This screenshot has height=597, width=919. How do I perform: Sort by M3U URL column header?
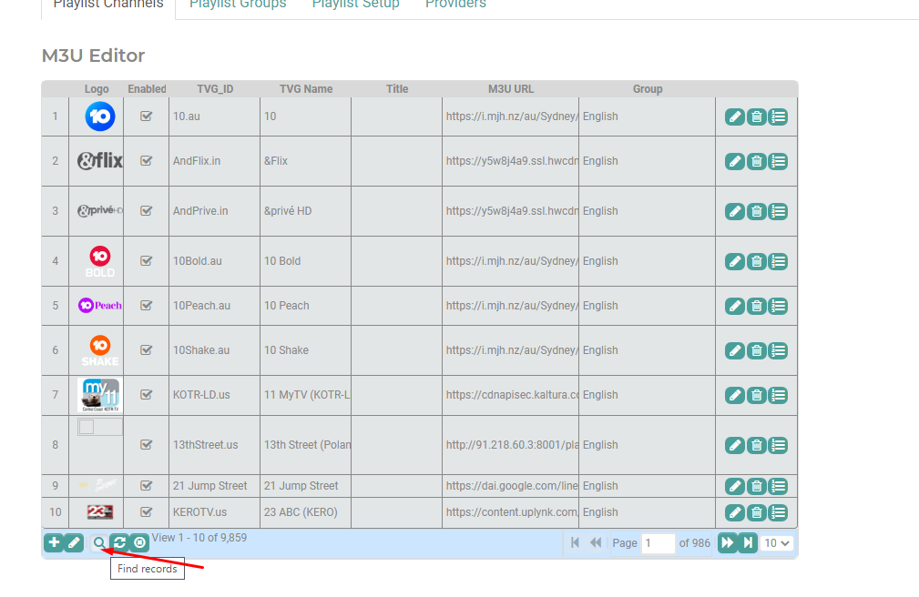[510, 89]
